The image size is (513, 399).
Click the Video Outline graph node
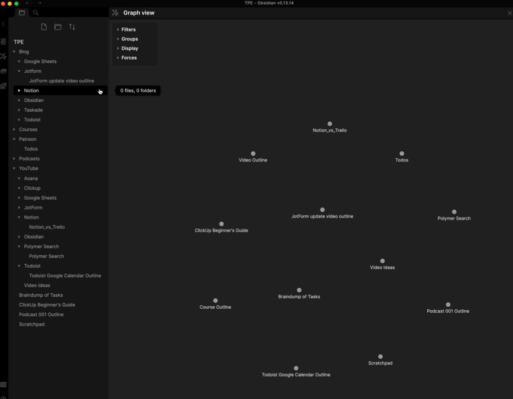(x=253, y=153)
